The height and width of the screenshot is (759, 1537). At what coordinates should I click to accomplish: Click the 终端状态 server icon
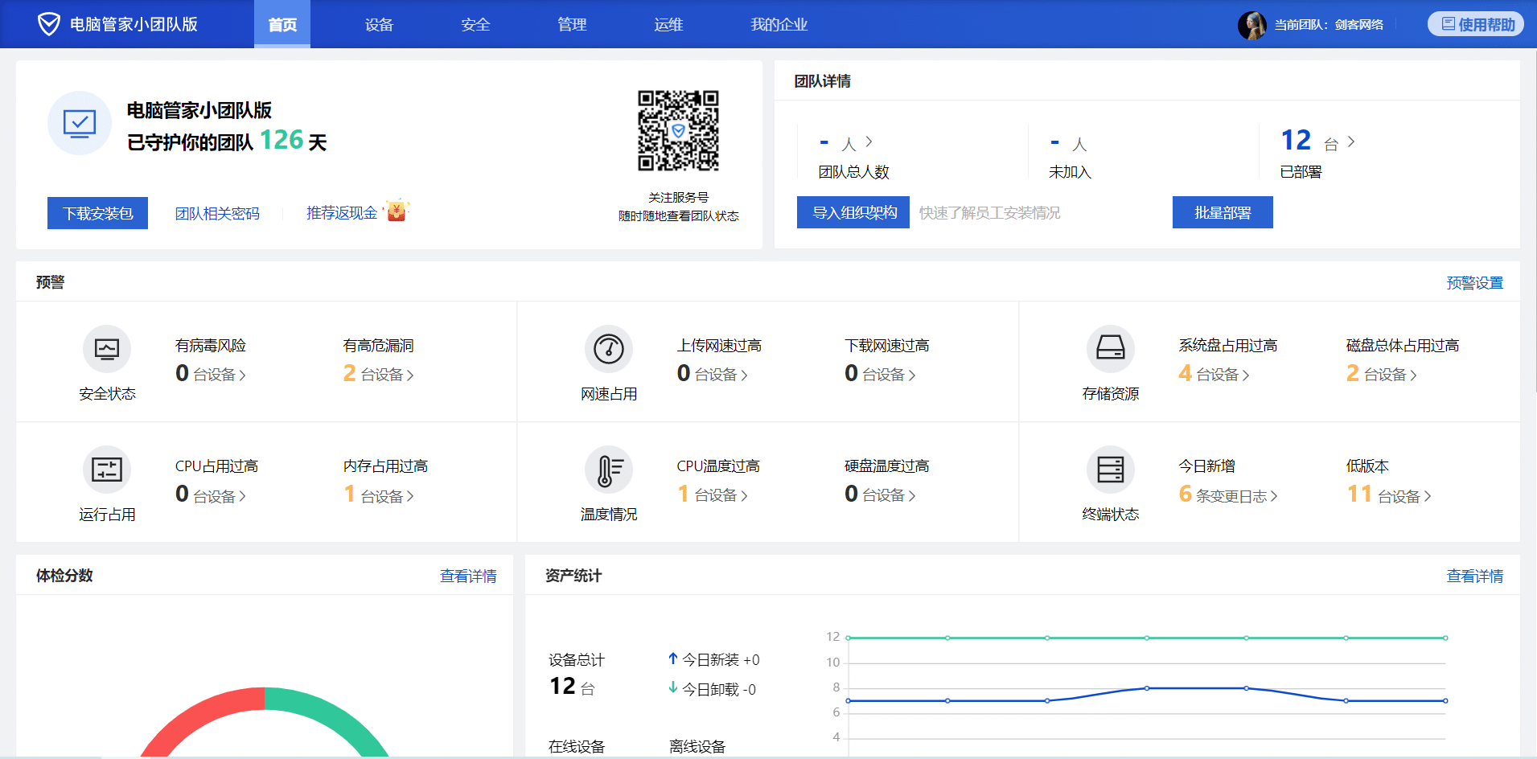point(1111,470)
